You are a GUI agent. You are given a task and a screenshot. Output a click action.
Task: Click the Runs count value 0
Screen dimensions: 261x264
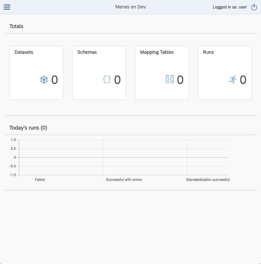coord(243,80)
